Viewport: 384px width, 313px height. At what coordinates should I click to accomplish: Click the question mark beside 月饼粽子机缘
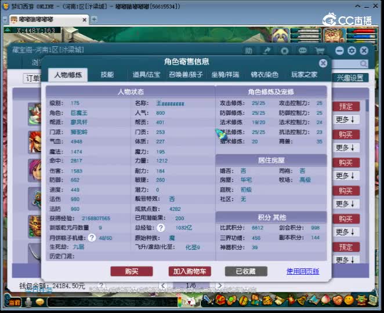point(92,238)
